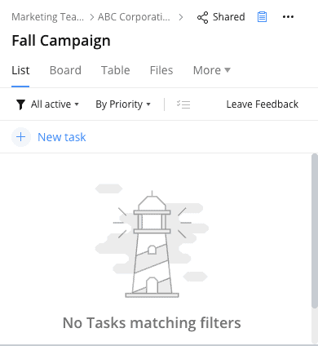Image resolution: width=318 pixels, height=346 pixels.
Task: Open the Files tab
Action: pyautogui.click(x=161, y=70)
